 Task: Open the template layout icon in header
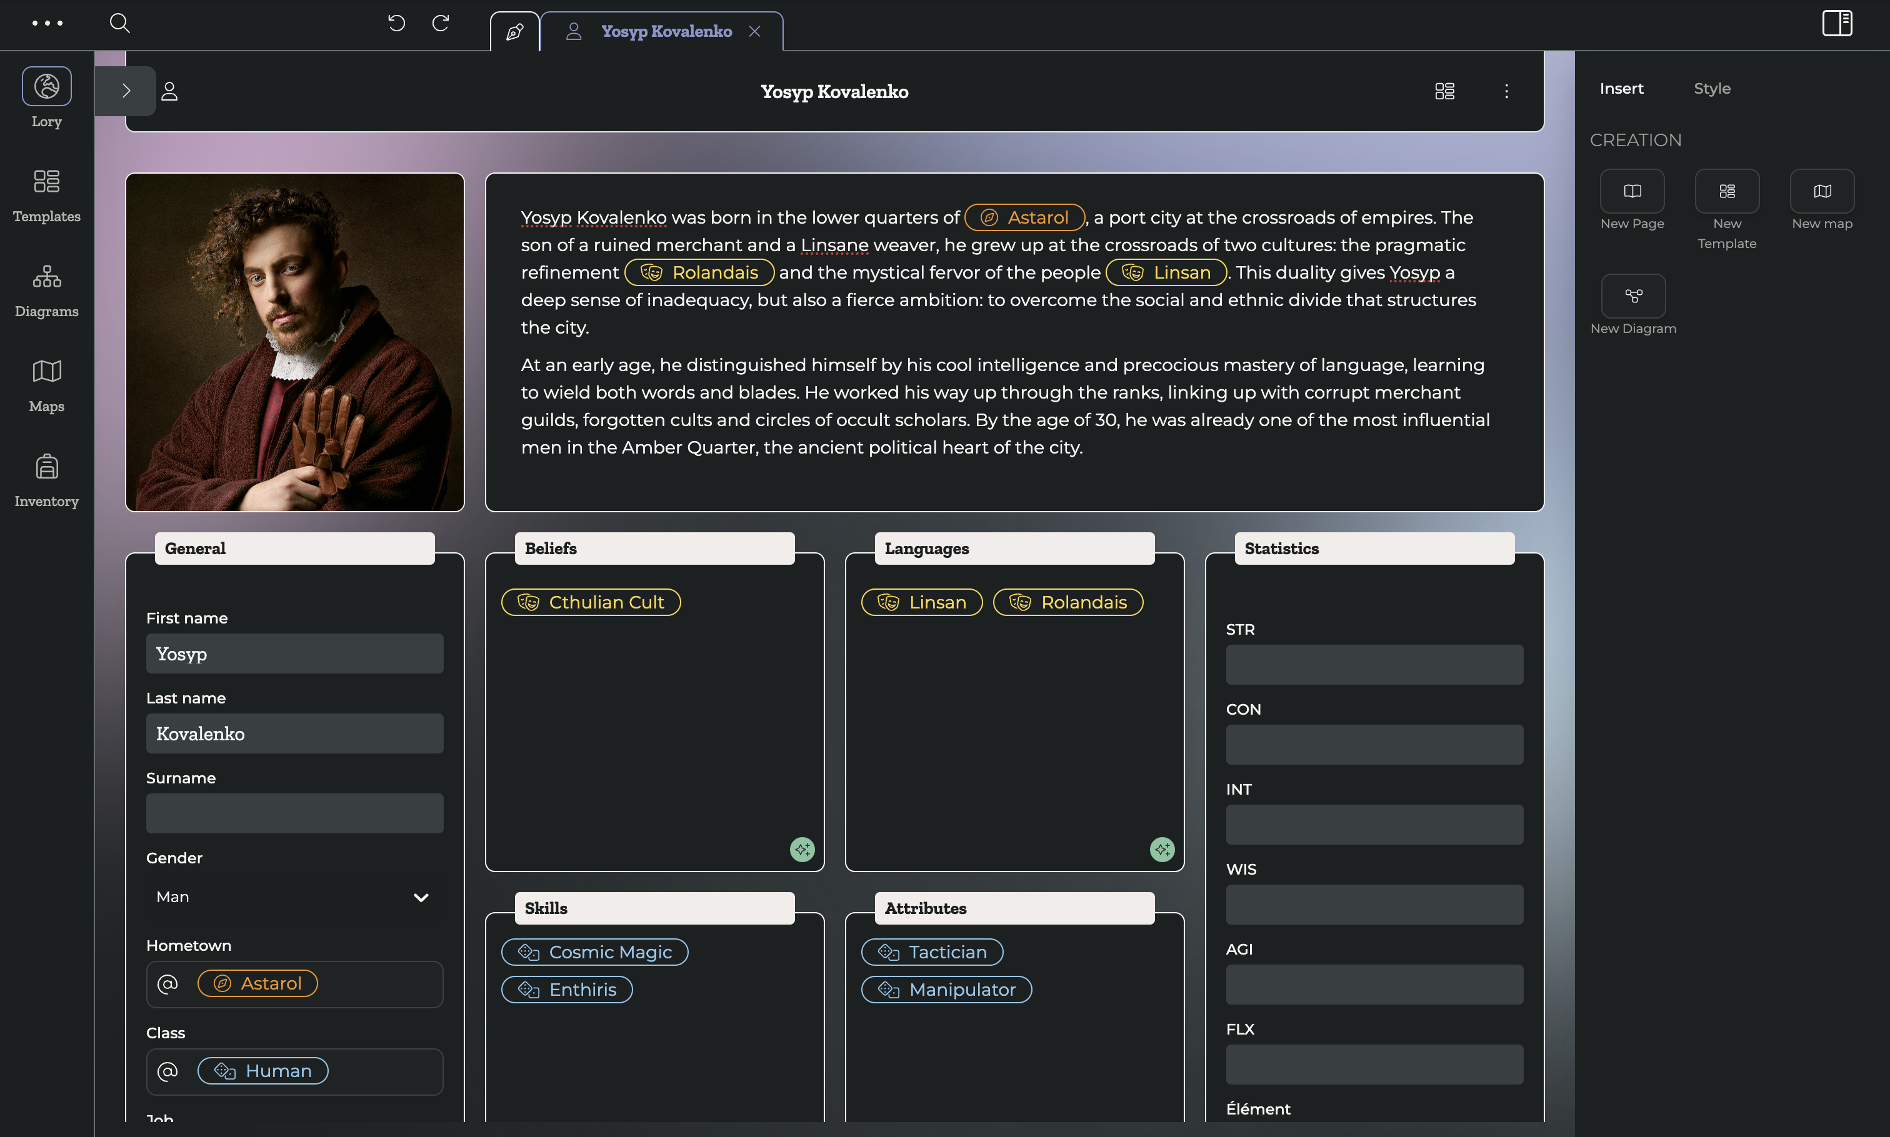pyautogui.click(x=1445, y=91)
